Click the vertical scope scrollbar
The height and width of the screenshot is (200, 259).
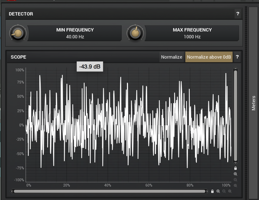pyautogui.click(x=235, y=116)
